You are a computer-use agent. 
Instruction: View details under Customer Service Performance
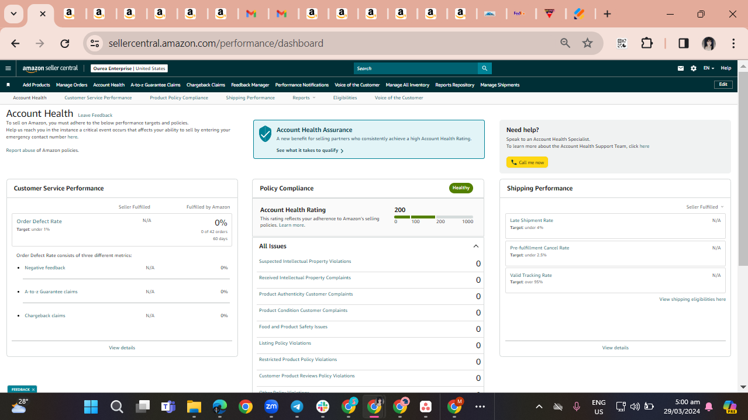(122, 348)
